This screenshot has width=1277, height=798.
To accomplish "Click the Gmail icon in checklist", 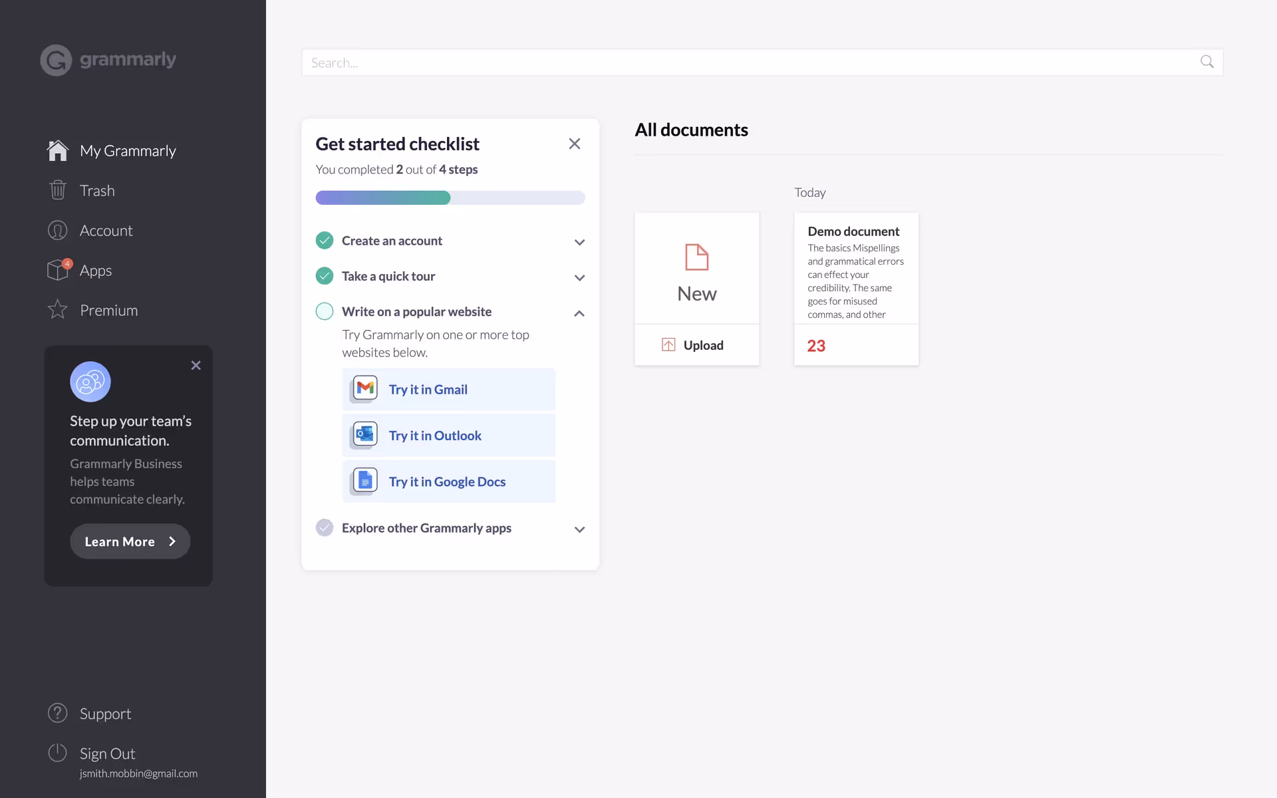I will pos(364,388).
